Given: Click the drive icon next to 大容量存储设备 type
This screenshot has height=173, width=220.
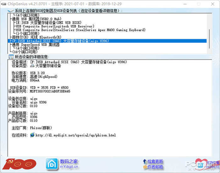Looking at the screenshot, I should pyautogui.click(x=32, y=65).
